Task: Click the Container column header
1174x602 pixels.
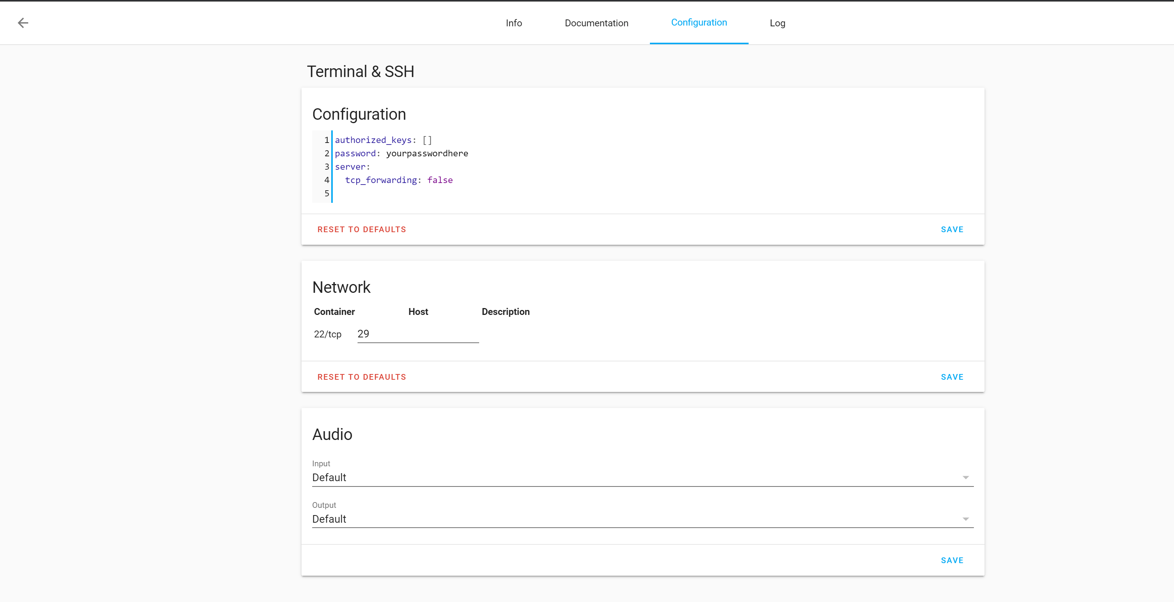Action: (x=334, y=312)
